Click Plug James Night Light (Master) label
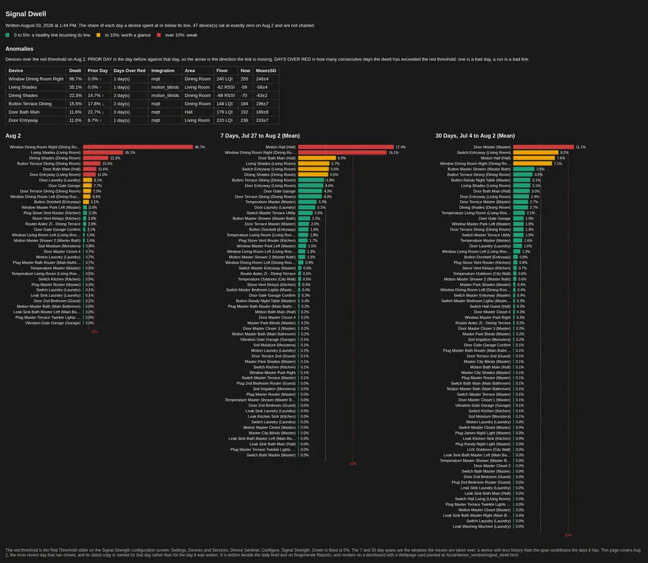 [483, 433]
